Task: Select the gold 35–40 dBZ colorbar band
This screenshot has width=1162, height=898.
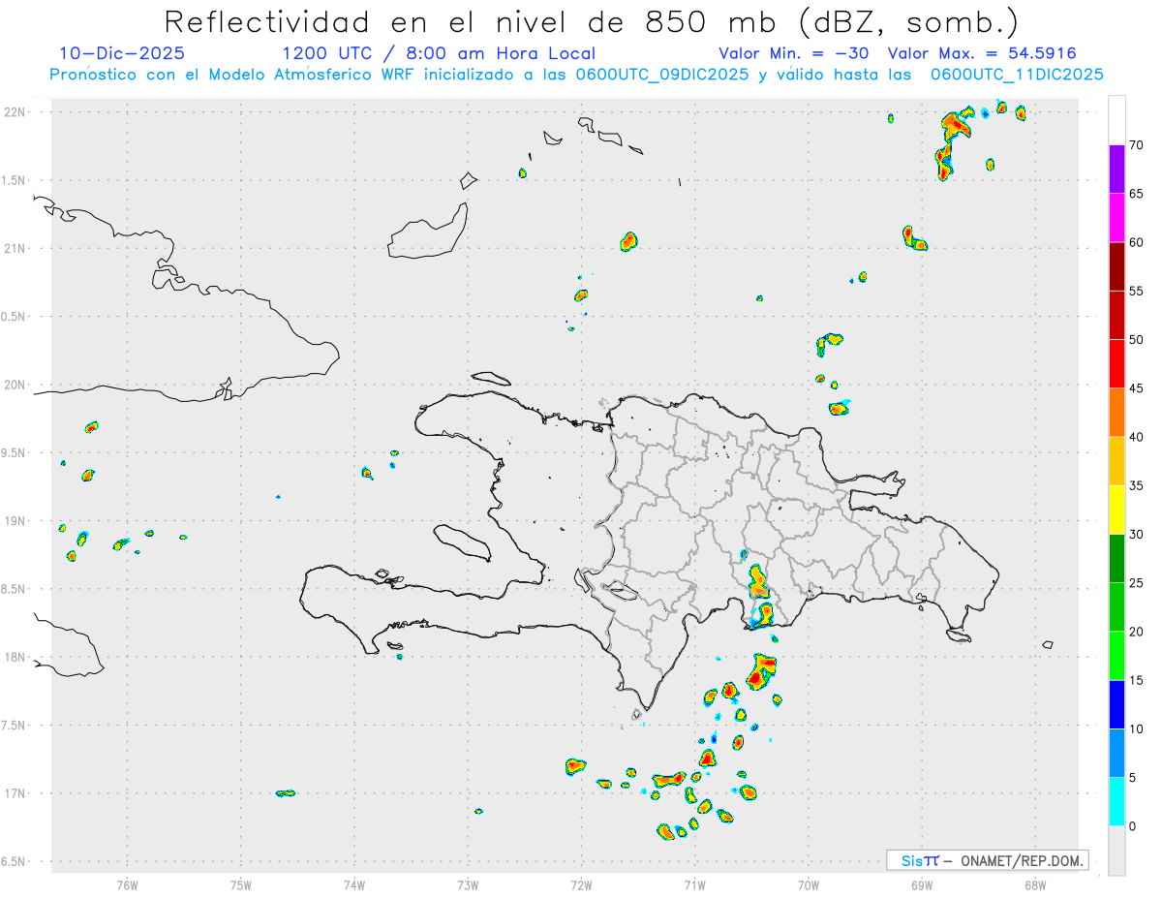Action: point(1116,461)
